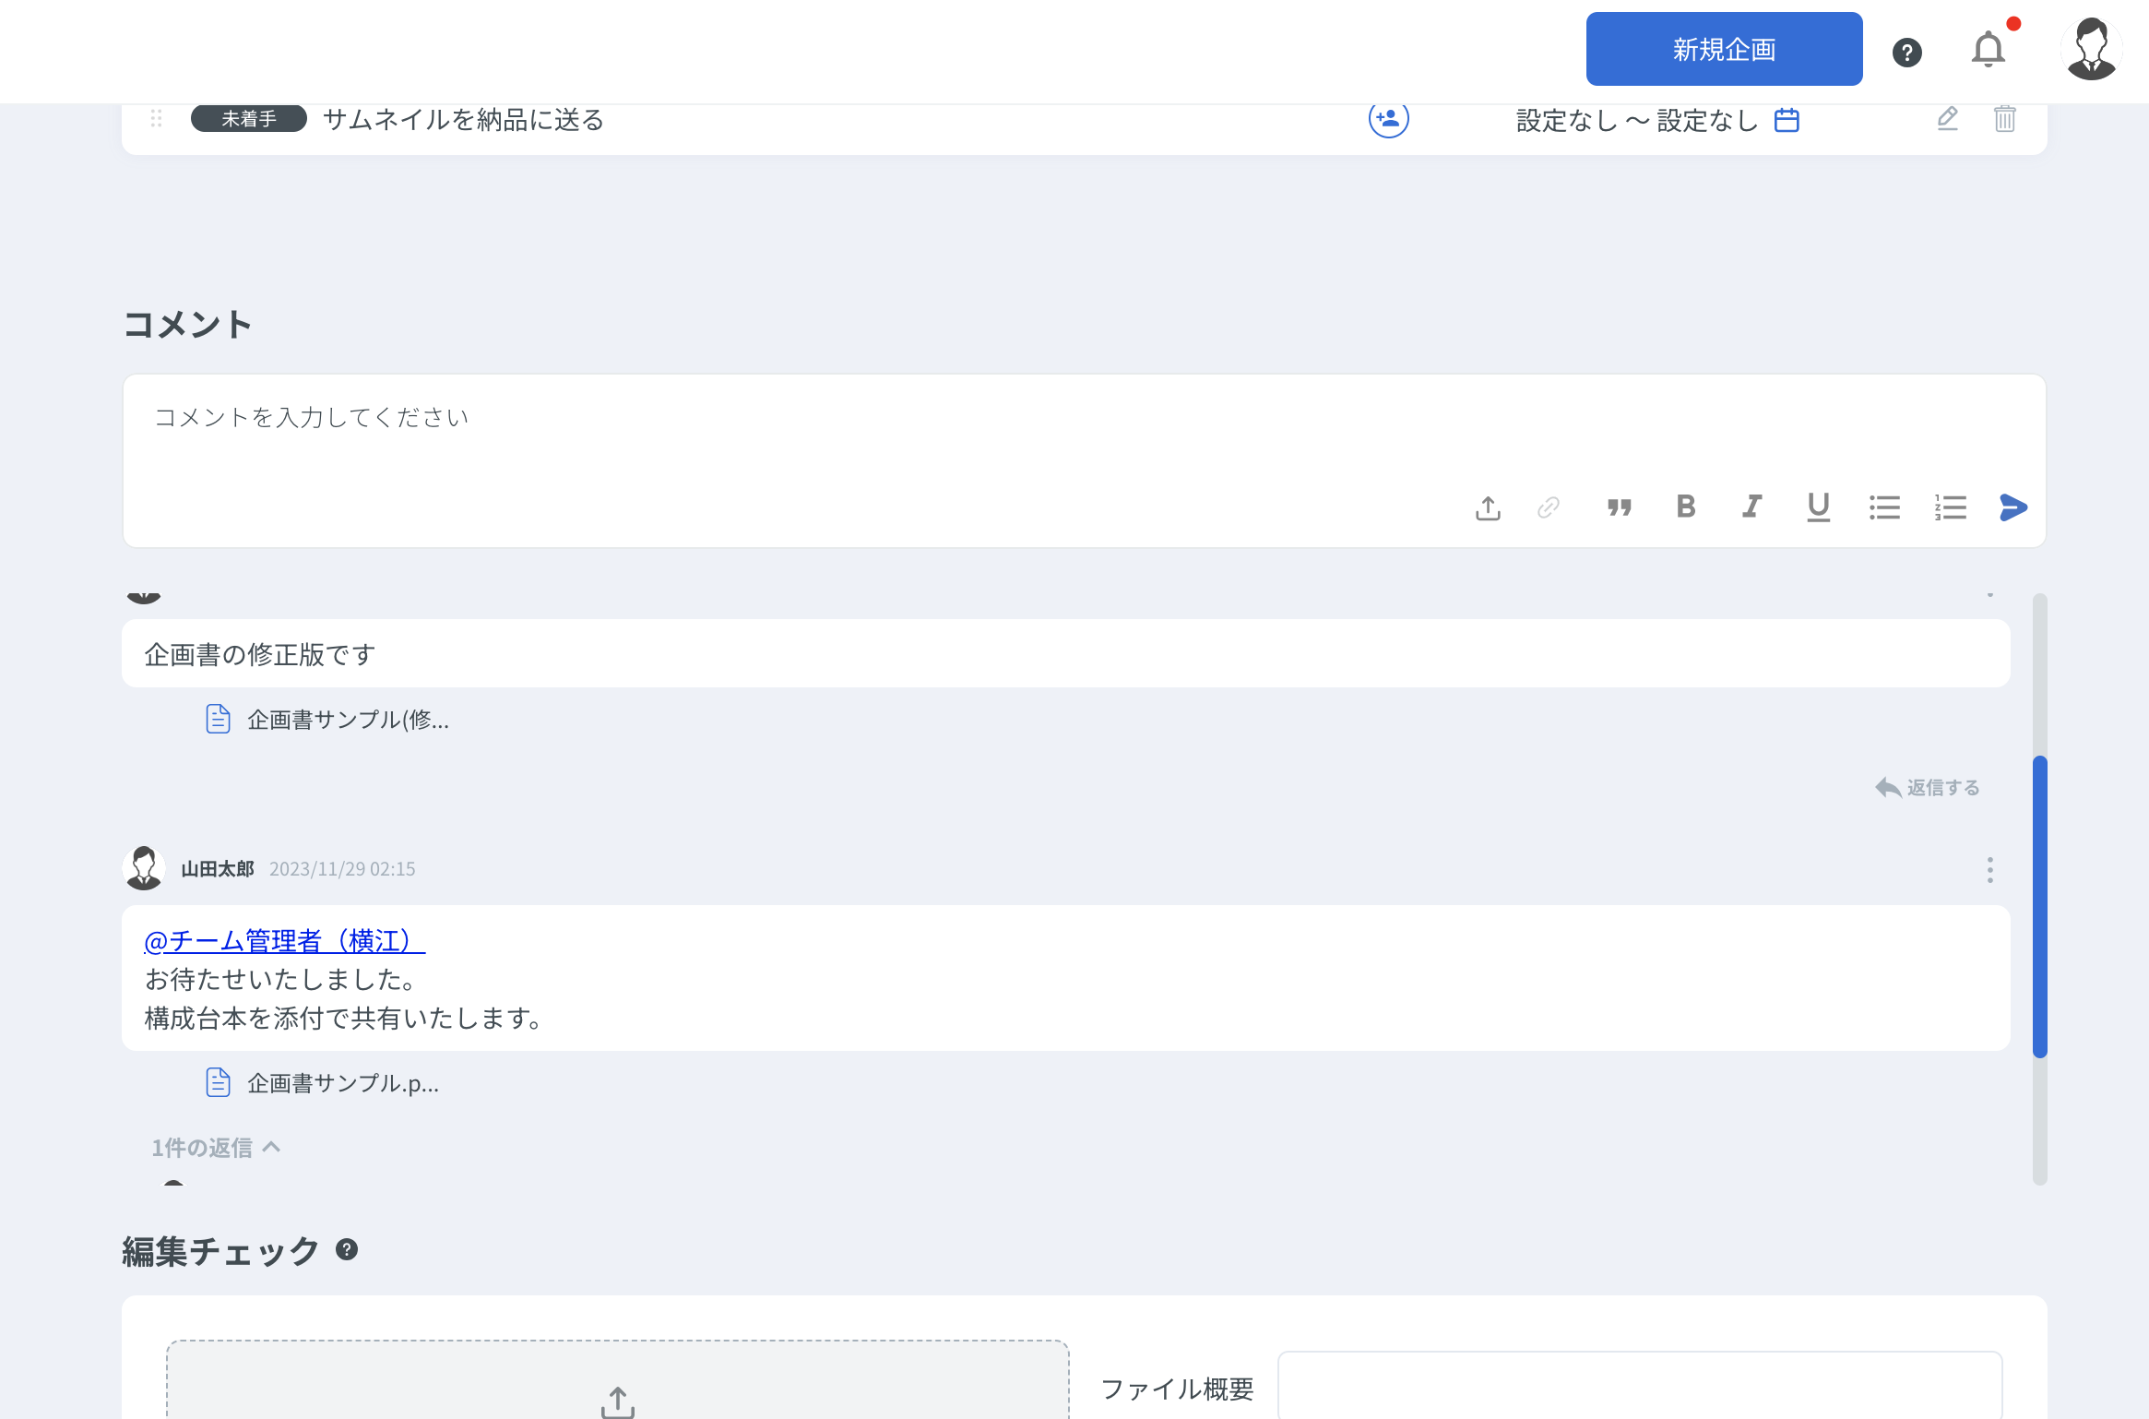
Task: Send the comment with the paper plane icon
Action: click(x=2013, y=507)
